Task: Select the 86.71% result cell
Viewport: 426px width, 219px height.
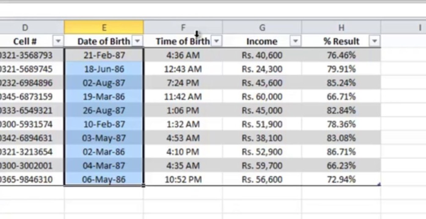Action: point(341,152)
